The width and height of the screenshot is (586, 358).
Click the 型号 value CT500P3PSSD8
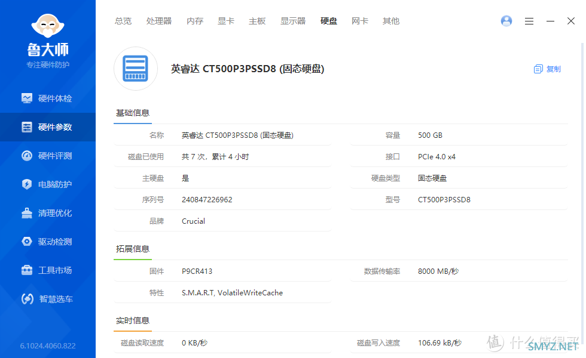[444, 199]
